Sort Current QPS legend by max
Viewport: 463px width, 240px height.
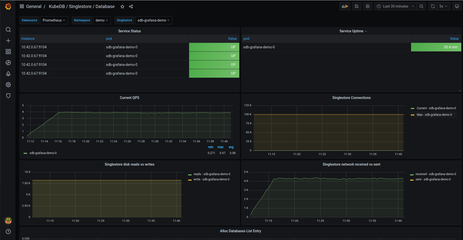pos(220,147)
